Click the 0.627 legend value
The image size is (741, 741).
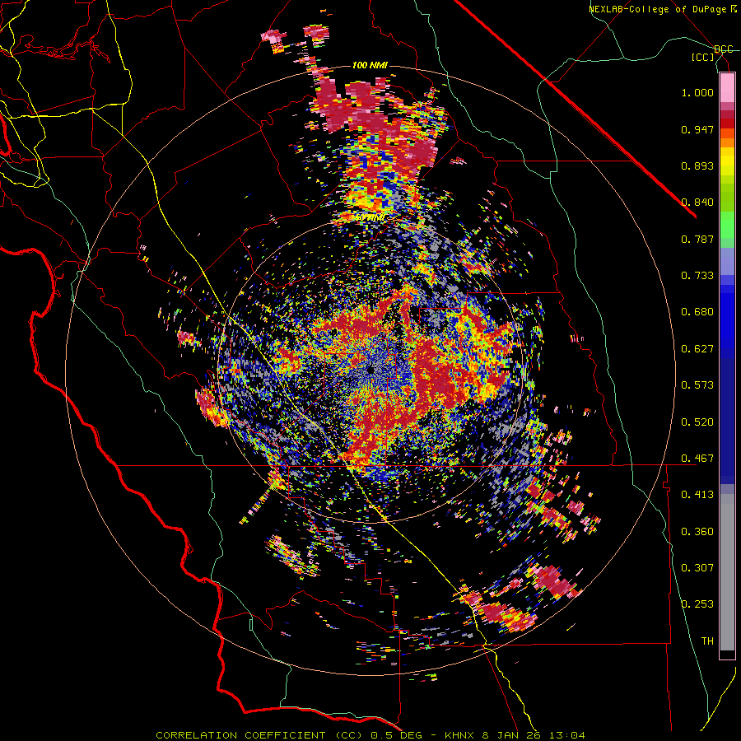click(x=697, y=349)
